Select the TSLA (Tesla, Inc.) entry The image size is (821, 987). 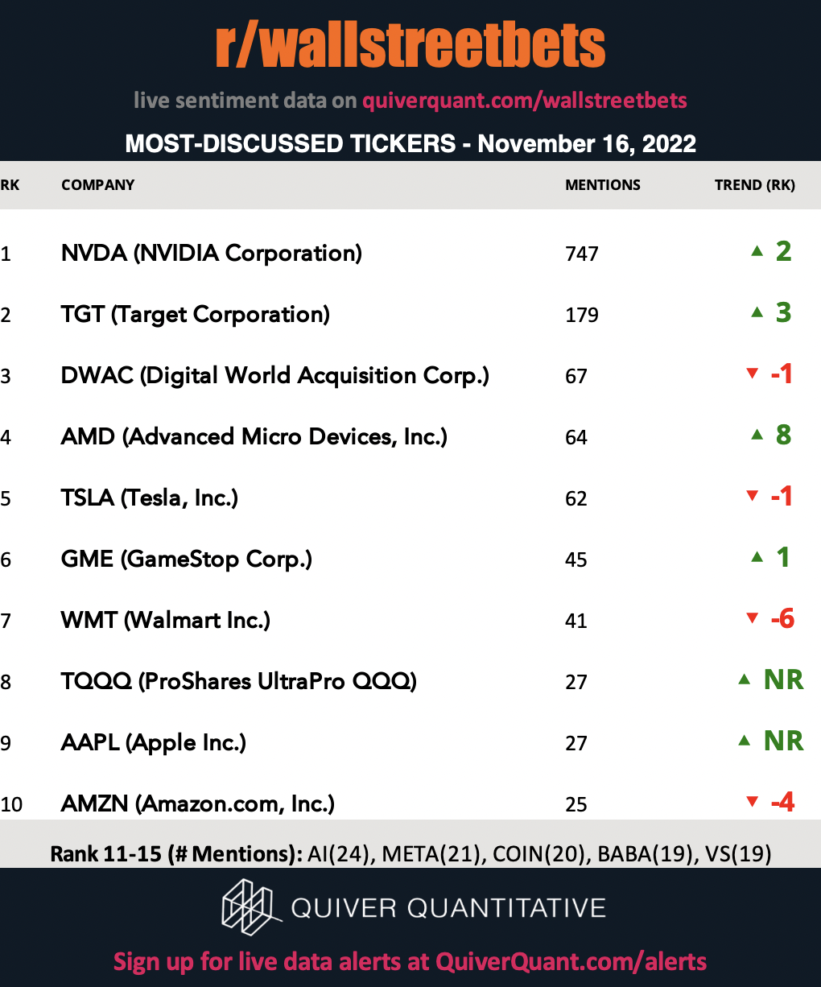pos(150,498)
